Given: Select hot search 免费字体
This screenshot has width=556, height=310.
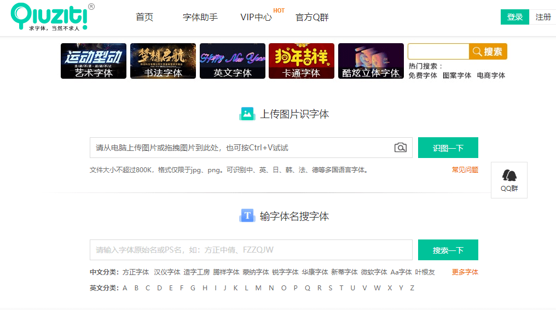Looking at the screenshot, I should [422, 75].
